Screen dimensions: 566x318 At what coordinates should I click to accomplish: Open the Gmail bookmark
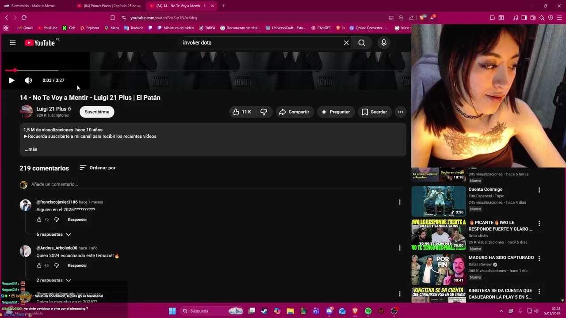click(25, 28)
